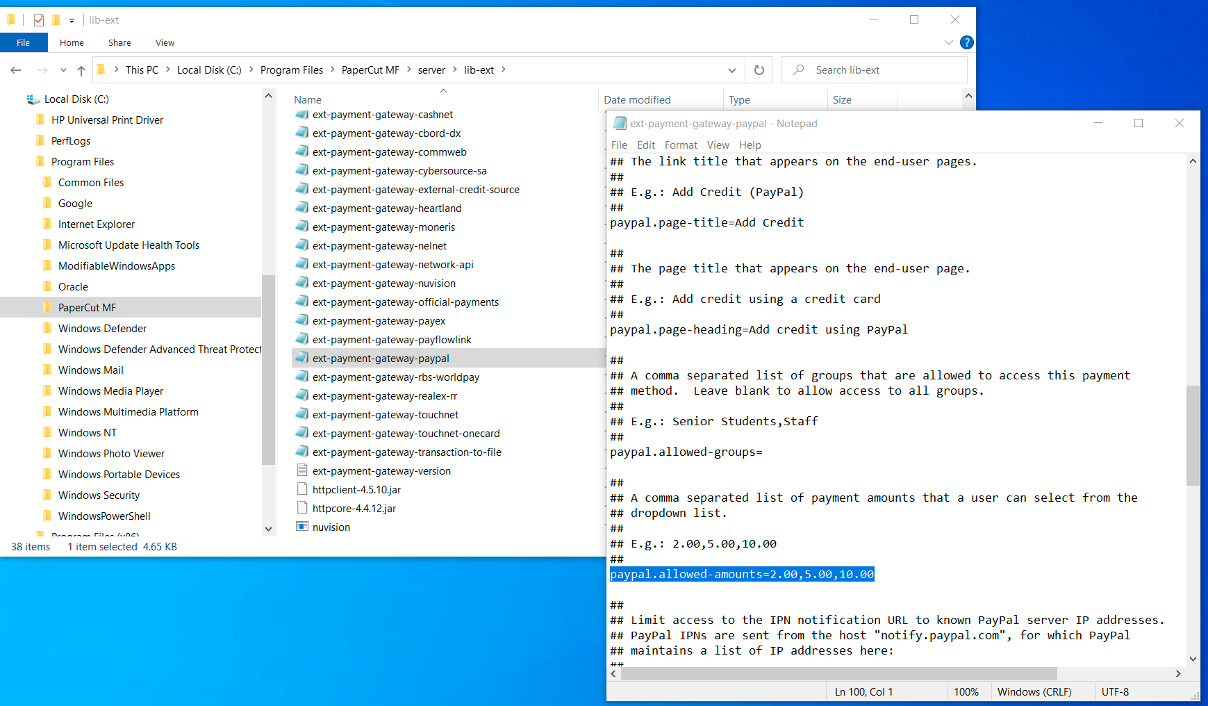Select ext-payment-gateway-payex file icon
The width and height of the screenshot is (1208, 706).
point(301,321)
